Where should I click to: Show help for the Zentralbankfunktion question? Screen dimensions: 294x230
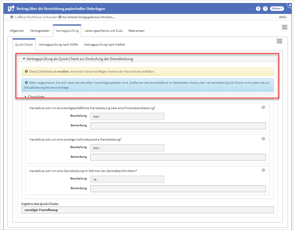[x=263, y=170]
